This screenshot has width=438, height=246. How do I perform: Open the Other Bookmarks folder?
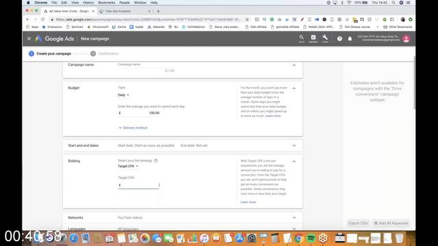coord(398,27)
